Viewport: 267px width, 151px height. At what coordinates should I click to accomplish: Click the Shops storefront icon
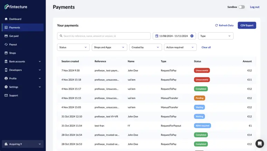coord(6,53)
